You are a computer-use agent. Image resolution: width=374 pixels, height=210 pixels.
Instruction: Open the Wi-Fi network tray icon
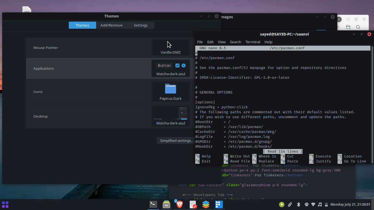coord(313,204)
